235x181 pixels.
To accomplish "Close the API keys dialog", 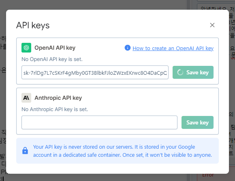I will (x=212, y=25).
